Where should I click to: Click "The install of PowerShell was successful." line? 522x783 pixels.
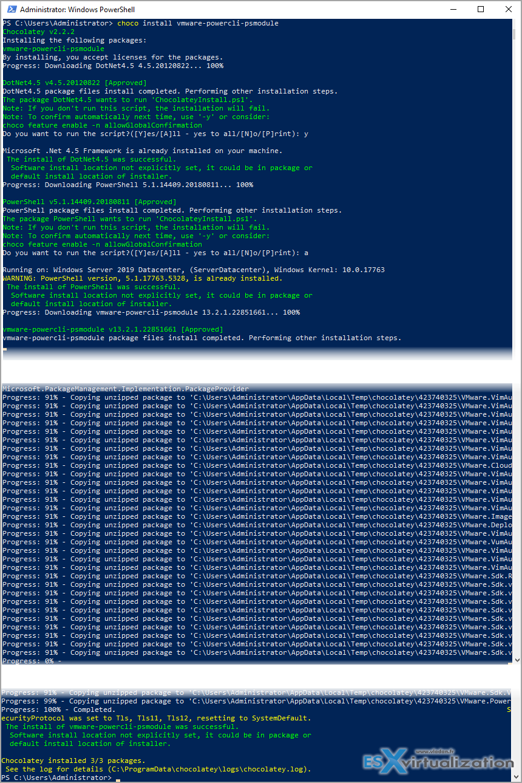(x=93, y=287)
